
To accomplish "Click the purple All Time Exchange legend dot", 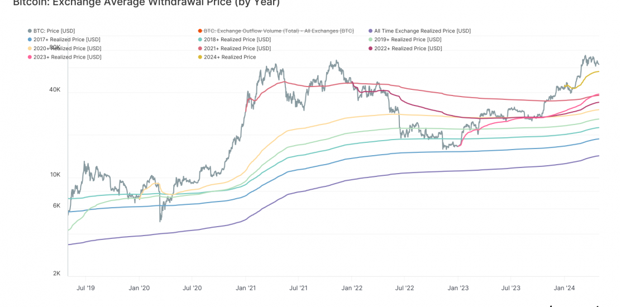I will (x=371, y=31).
